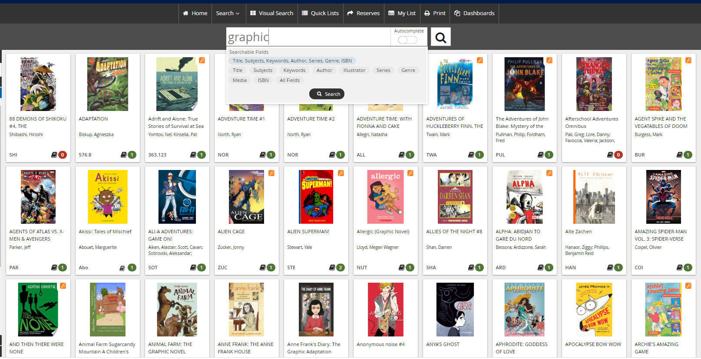Click the orange tag on John Blake
Image resolution: width=701 pixels, height=359 pixels.
[x=549, y=60]
